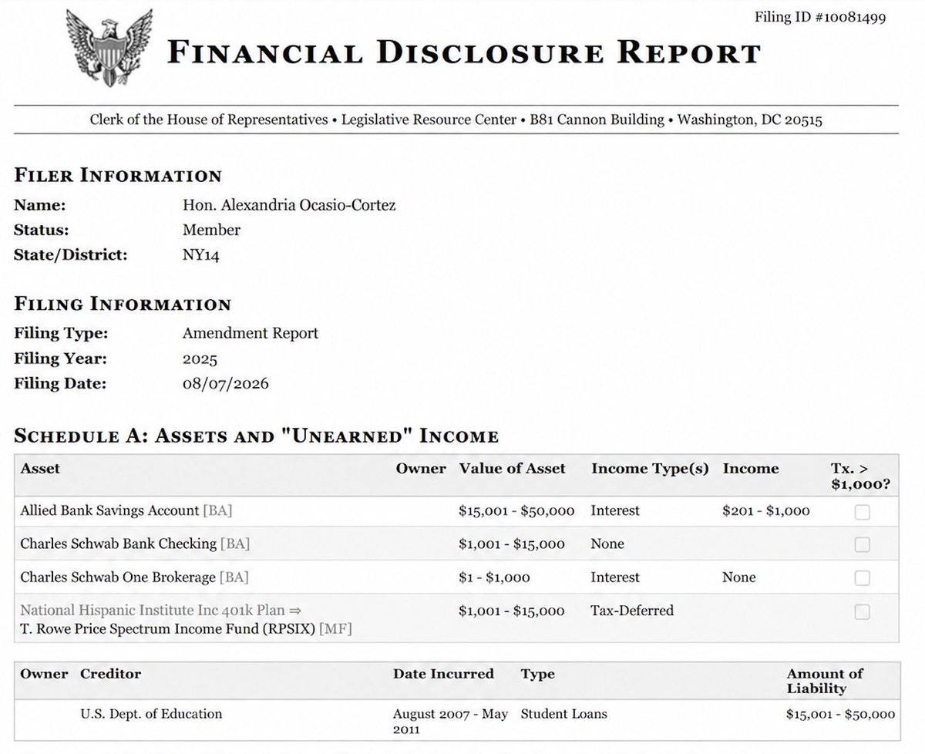This screenshot has width=925, height=754.
Task: Click Filing Date value 08/07/2026
Action: coord(225,383)
